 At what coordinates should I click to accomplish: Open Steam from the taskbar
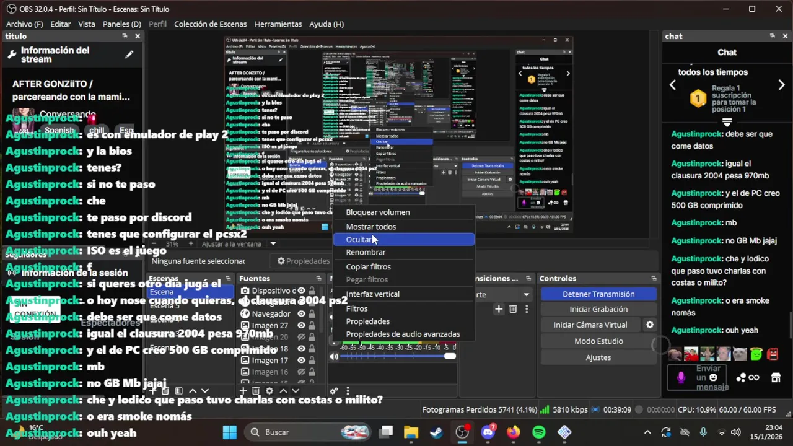click(436, 432)
